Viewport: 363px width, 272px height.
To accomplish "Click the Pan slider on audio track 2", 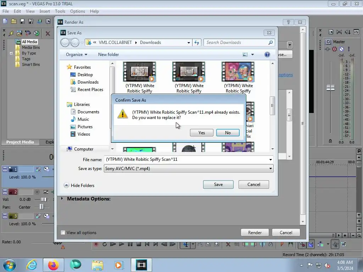I will point(42,207).
